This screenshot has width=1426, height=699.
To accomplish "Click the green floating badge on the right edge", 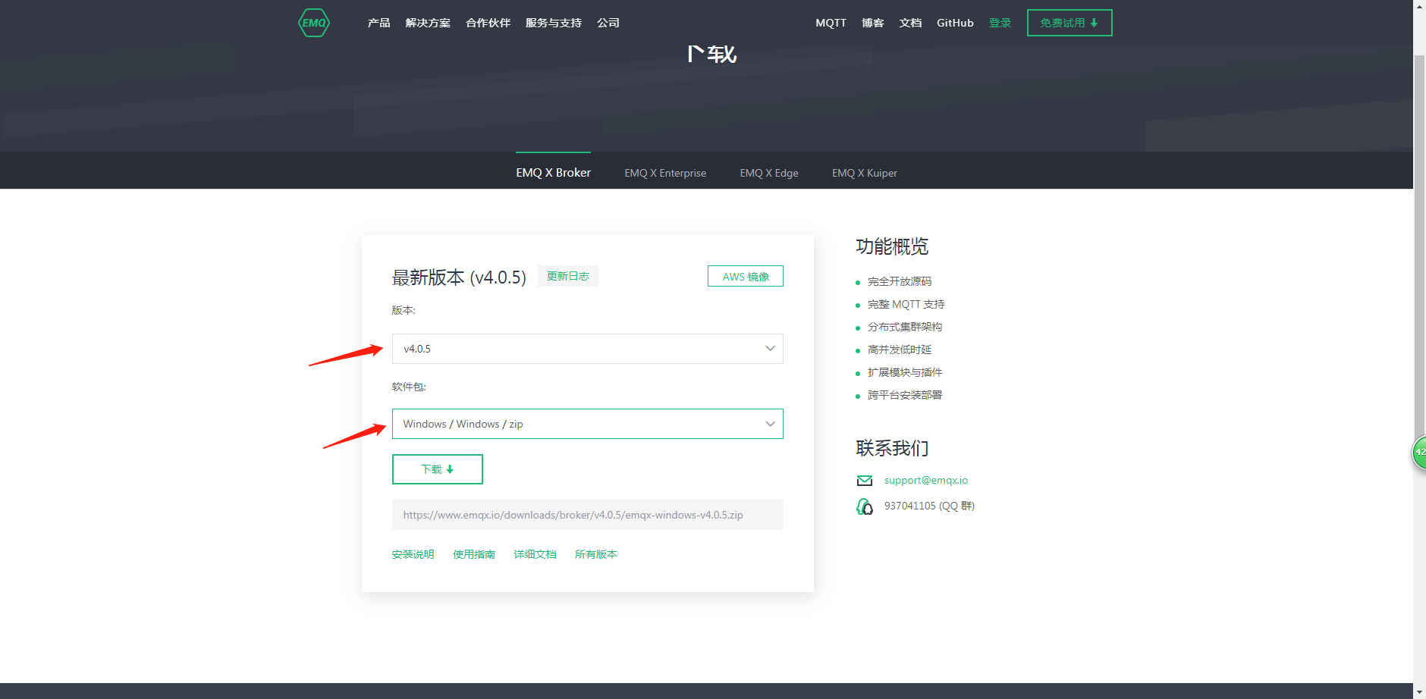I will click(1418, 453).
